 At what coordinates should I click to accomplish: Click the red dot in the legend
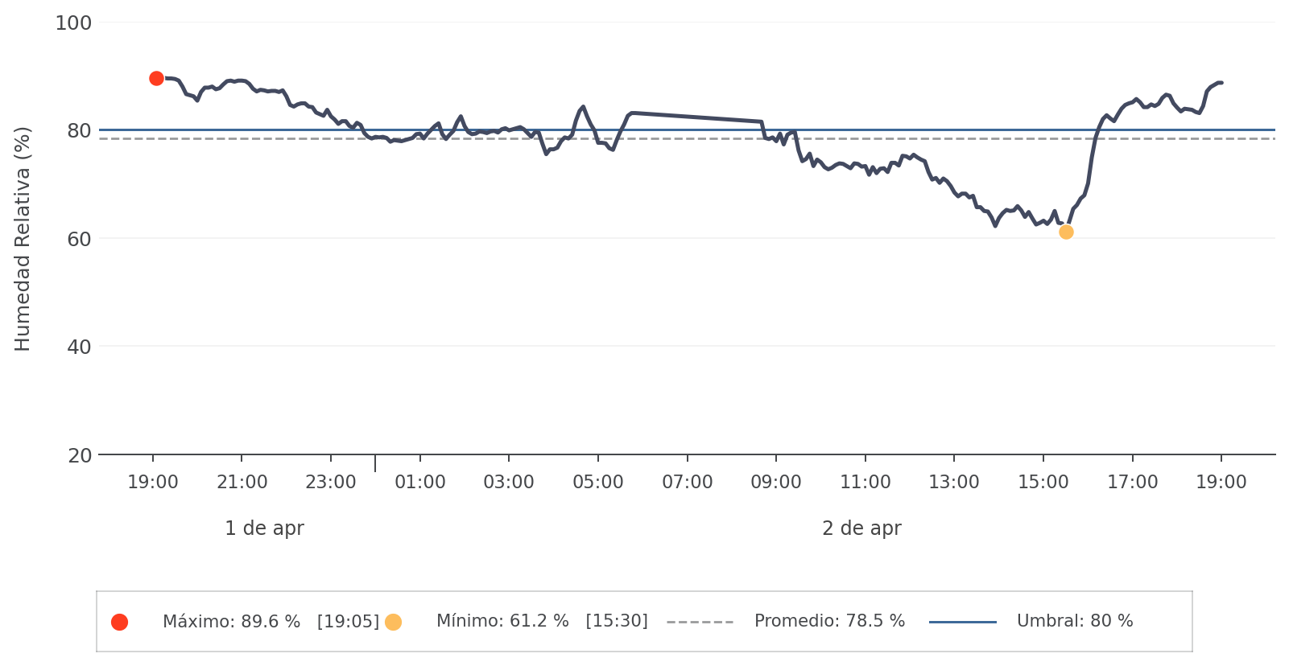click(119, 622)
